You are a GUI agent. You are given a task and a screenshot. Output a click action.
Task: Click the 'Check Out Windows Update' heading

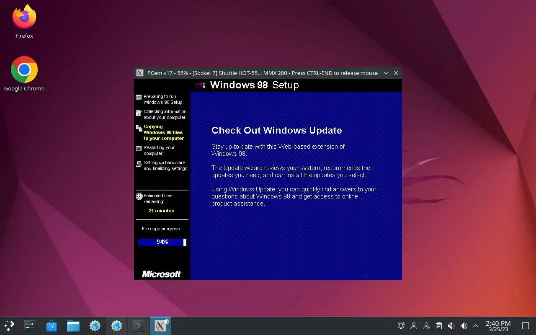[276, 130]
